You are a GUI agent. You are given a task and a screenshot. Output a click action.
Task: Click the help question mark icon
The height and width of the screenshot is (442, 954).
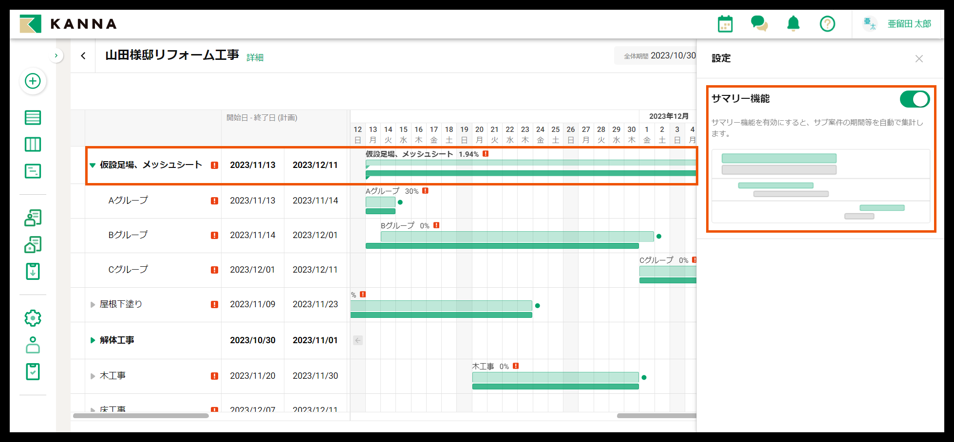coord(827,24)
